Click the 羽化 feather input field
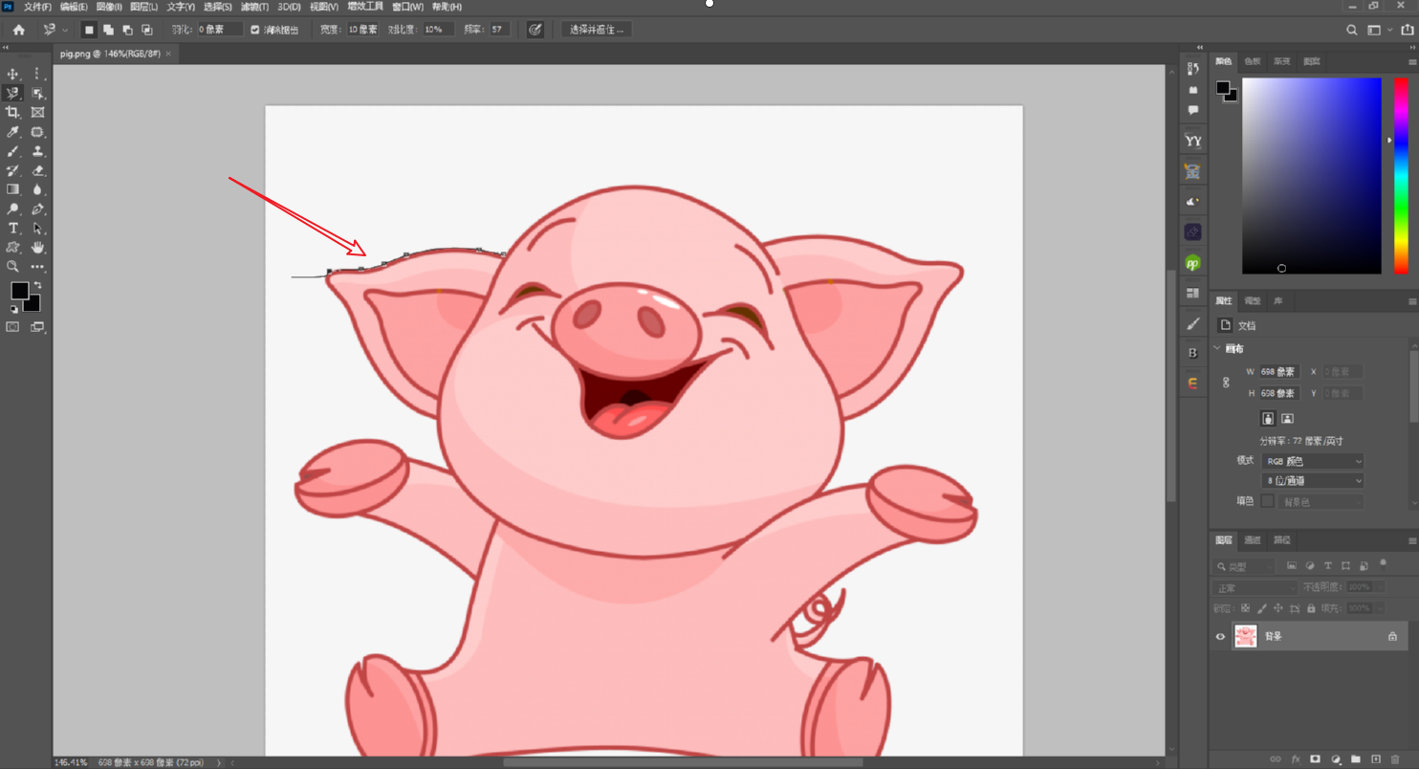The image size is (1419, 769). click(x=219, y=30)
